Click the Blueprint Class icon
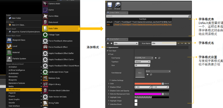This screenshot has height=108, width=223. (9, 40)
